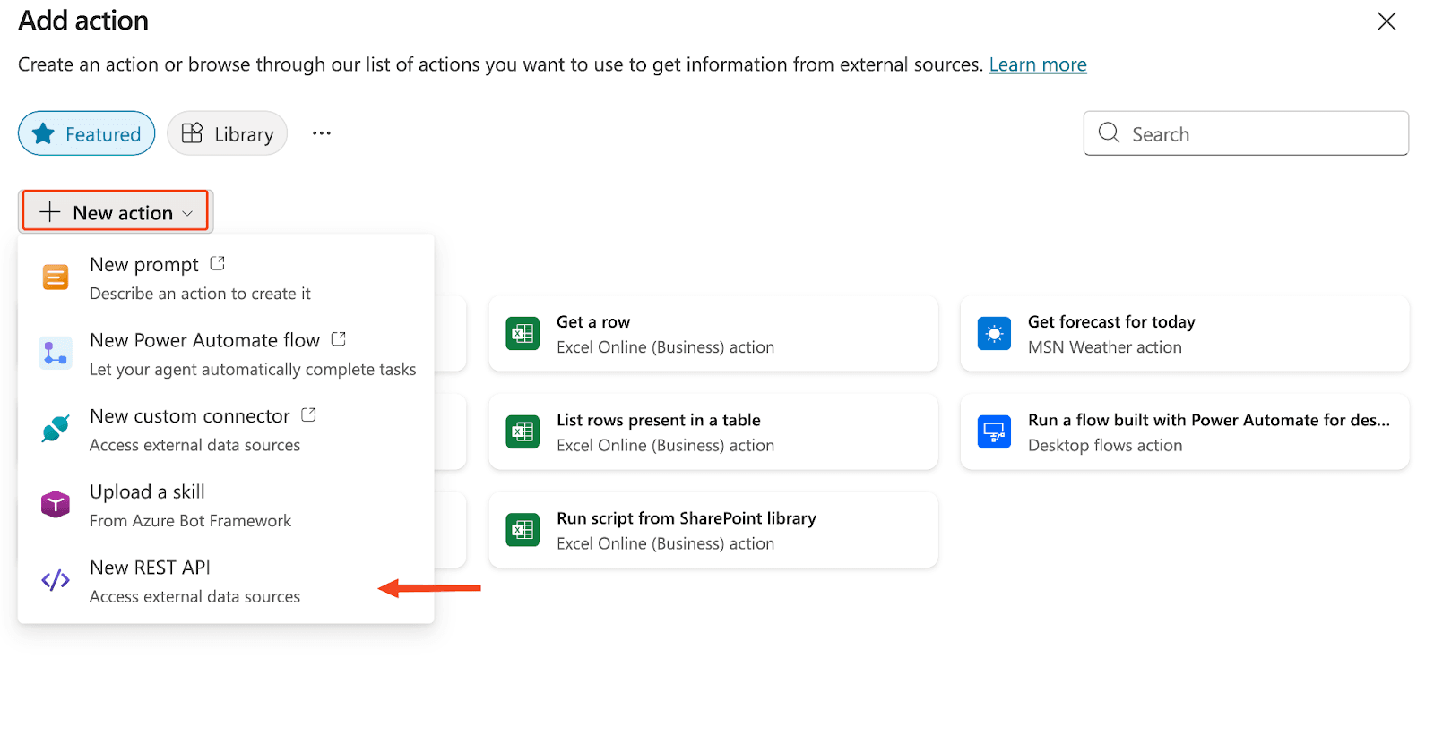This screenshot has width=1434, height=743.
Task: Close the Add action dialog
Action: [1386, 21]
